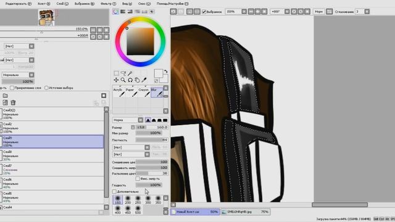Open the Окно menu
The height and width of the screenshot is (222, 395).
(x=144, y=4)
